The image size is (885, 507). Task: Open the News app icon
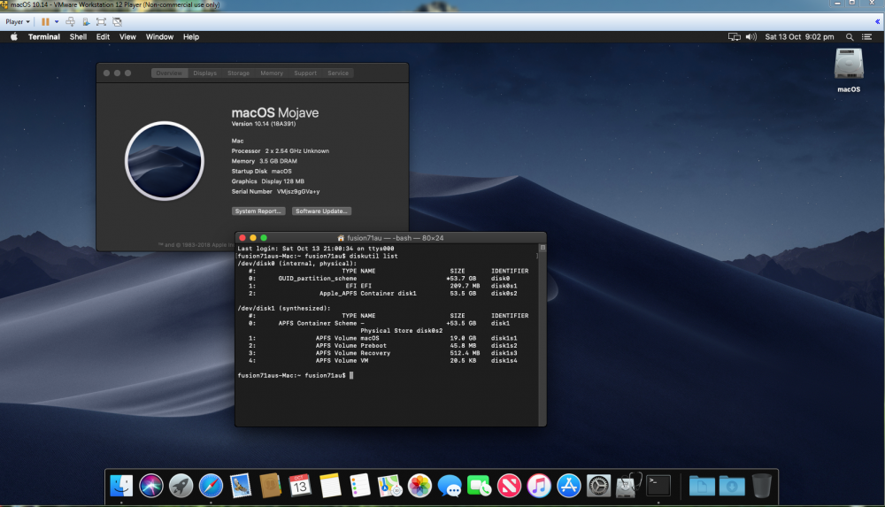click(509, 486)
